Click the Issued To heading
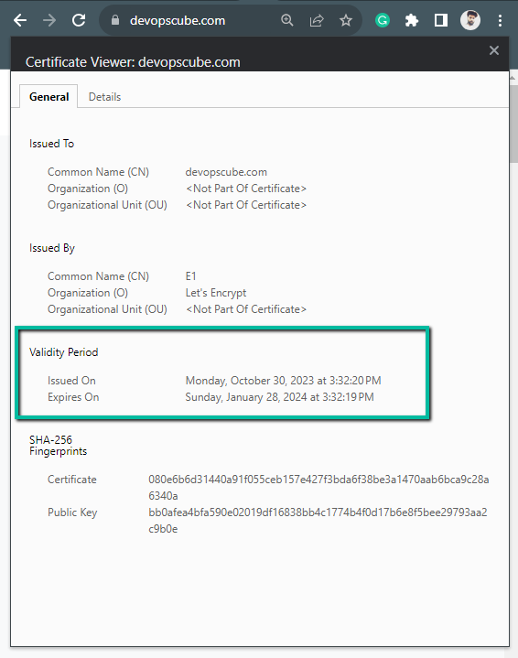 51,144
